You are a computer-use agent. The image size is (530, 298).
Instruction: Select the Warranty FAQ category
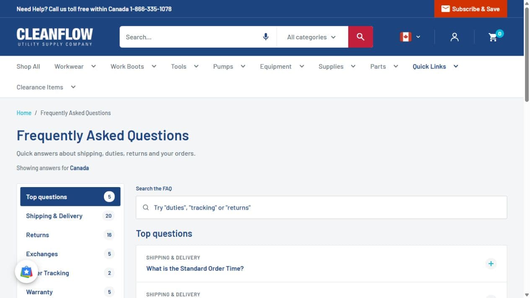[70, 292]
